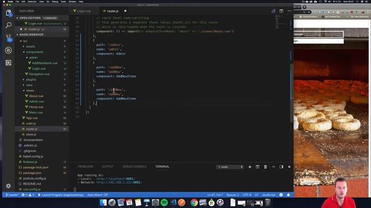Switch to the OUTPUT panel tab
371x208 pixels.
(108, 166)
